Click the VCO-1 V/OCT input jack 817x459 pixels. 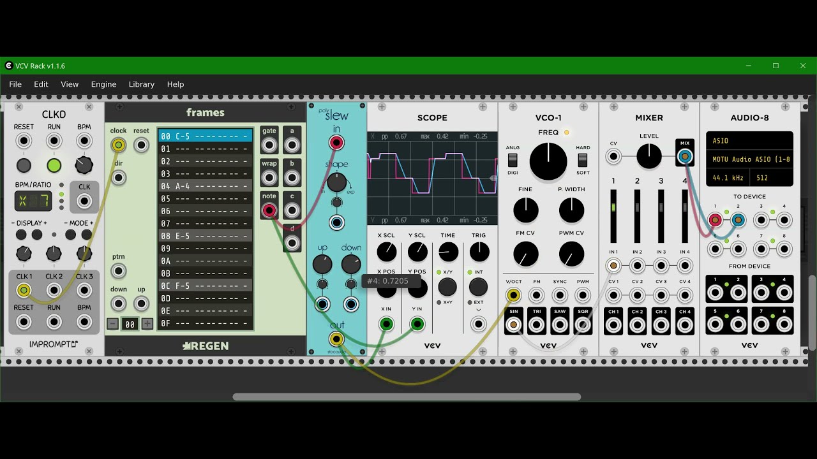pyautogui.click(x=513, y=295)
